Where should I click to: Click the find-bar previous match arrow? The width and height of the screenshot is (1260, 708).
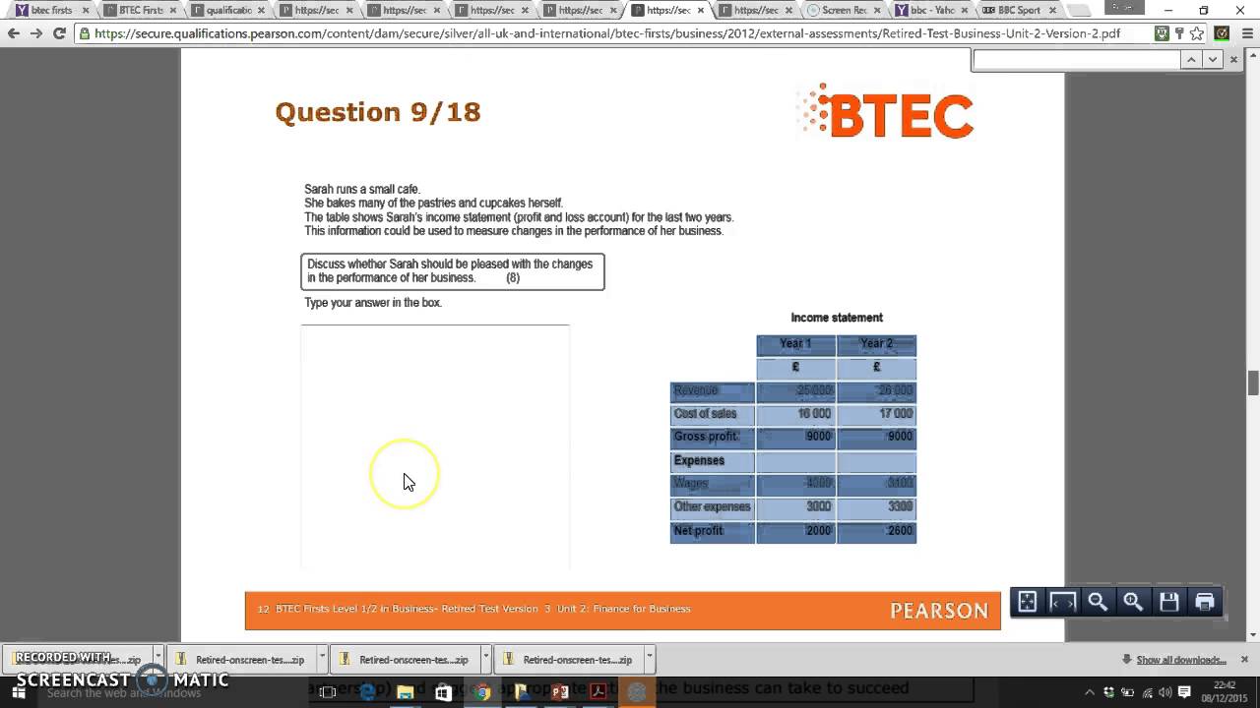pos(1191,60)
